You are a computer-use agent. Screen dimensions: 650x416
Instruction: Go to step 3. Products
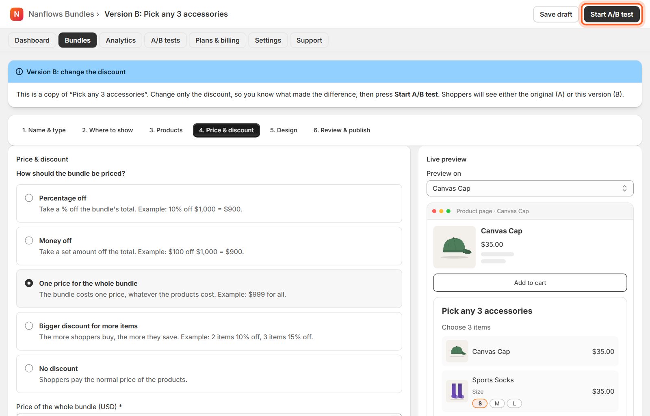click(x=166, y=130)
